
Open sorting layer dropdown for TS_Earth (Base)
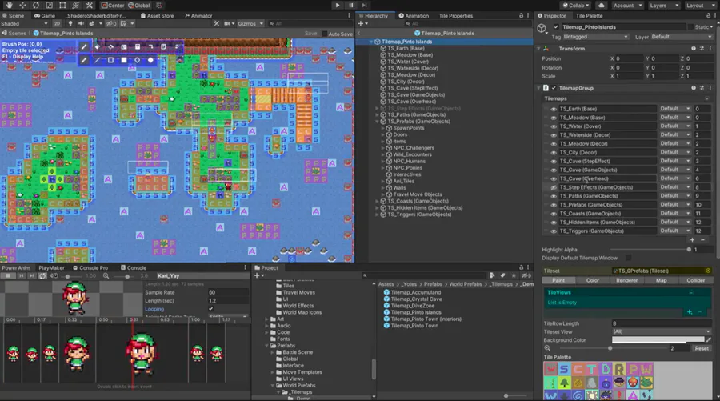click(675, 109)
